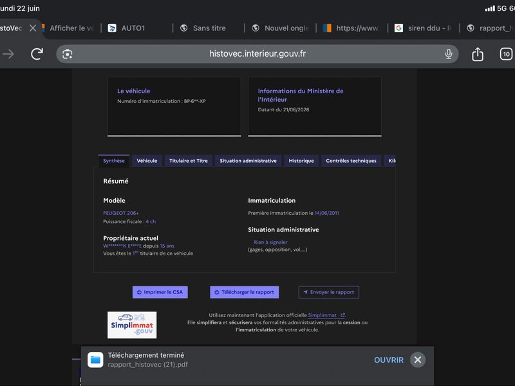This screenshot has width=515, height=386.
Task: Tap the lens search icon in the address bar
Action: [x=68, y=54]
